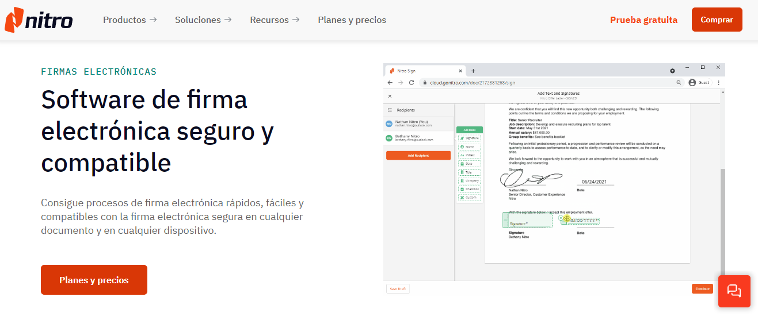Click the red Planes y precios button
The height and width of the screenshot is (316, 758).
(94, 280)
